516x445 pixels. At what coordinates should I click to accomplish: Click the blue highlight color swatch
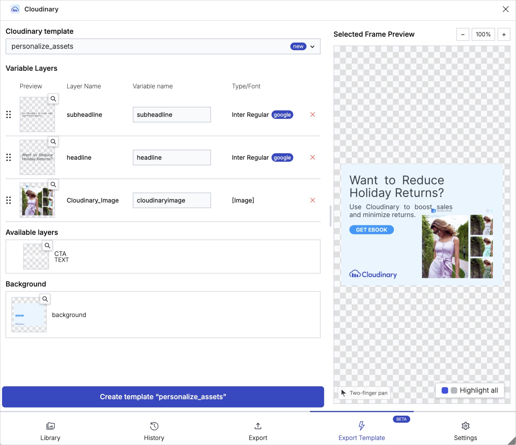(445, 391)
